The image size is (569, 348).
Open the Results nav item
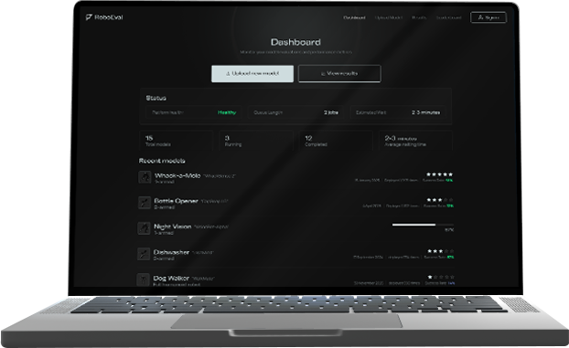[x=419, y=17]
